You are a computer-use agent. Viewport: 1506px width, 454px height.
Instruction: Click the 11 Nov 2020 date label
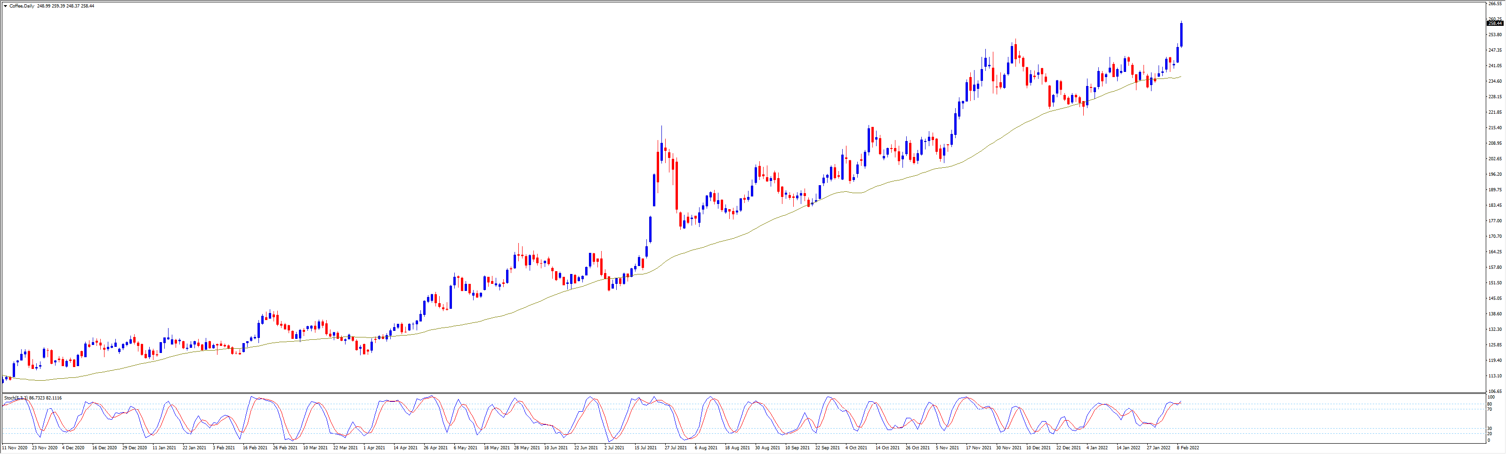coord(15,448)
